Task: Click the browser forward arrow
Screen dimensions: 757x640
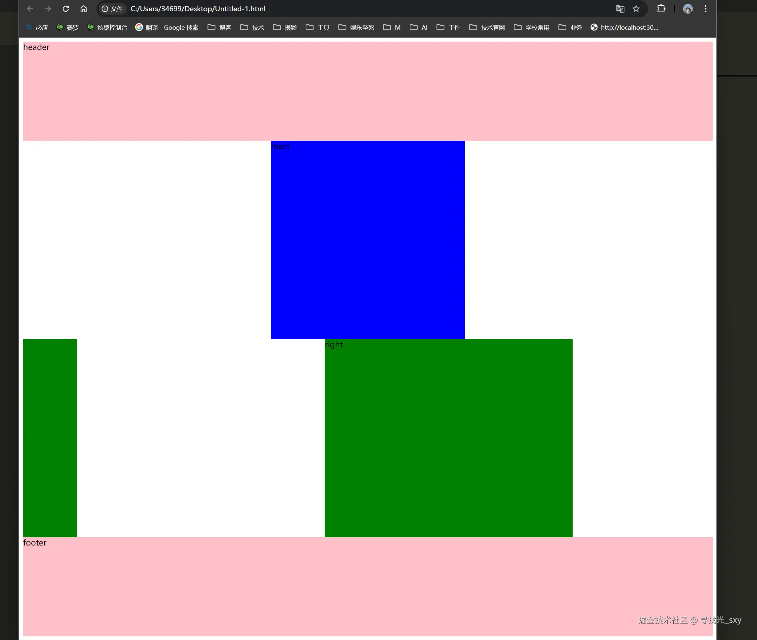Action: tap(48, 9)
